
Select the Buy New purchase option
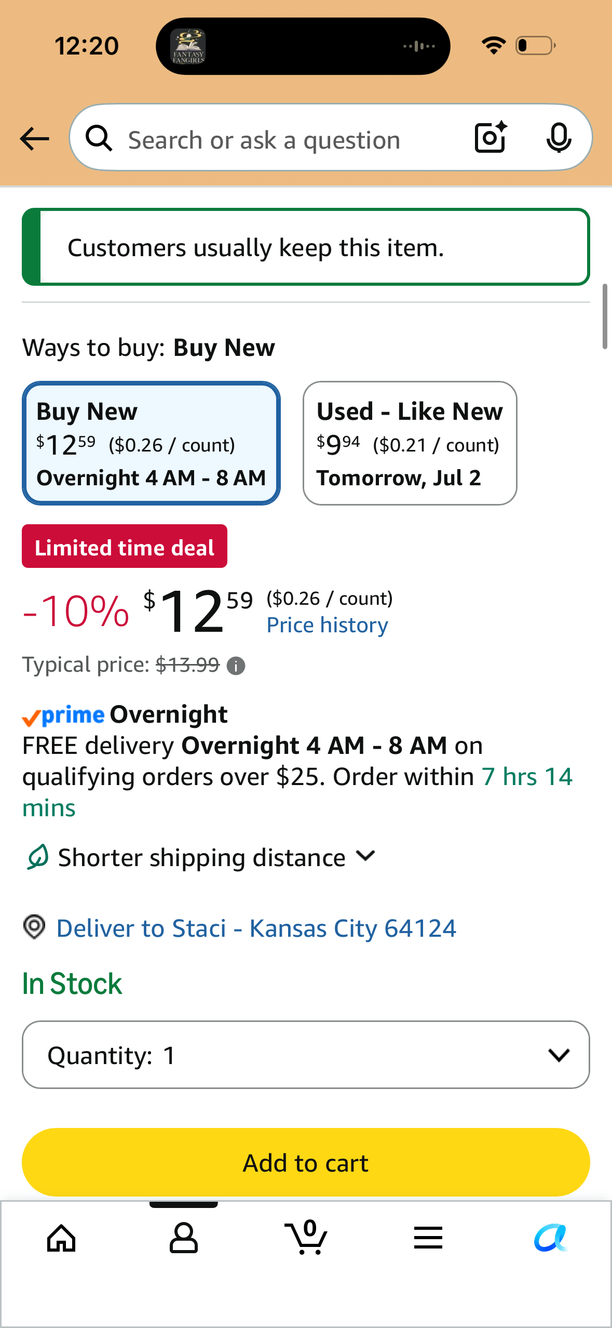click(x=151, y=443)
